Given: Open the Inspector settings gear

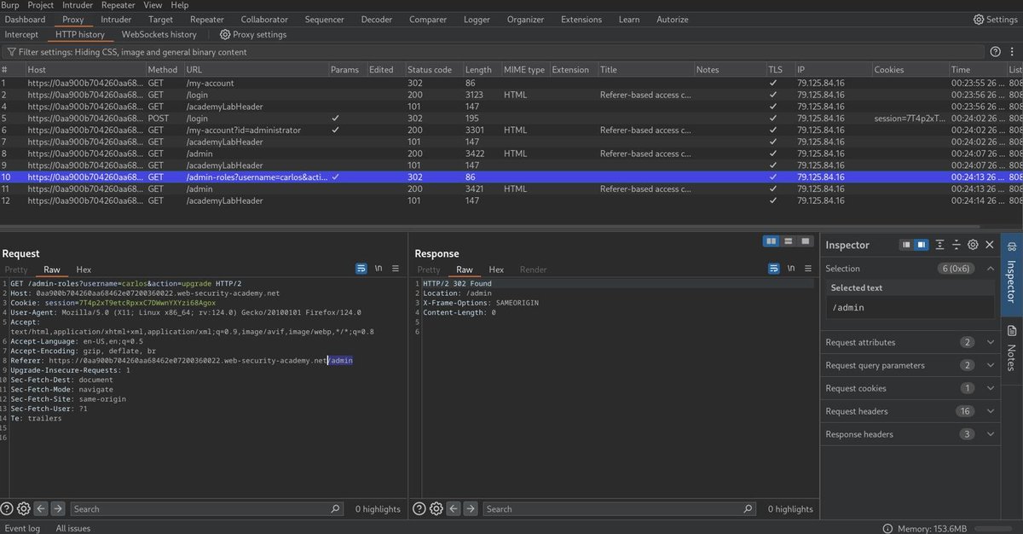Looking at the screenshot, I should point(973,245).
